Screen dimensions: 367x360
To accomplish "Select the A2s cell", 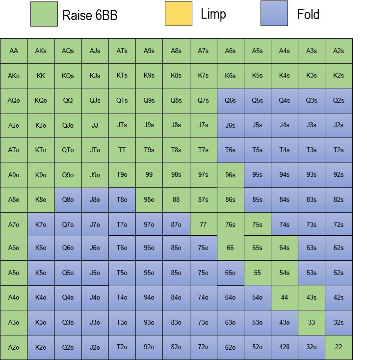I will (339, 51).
